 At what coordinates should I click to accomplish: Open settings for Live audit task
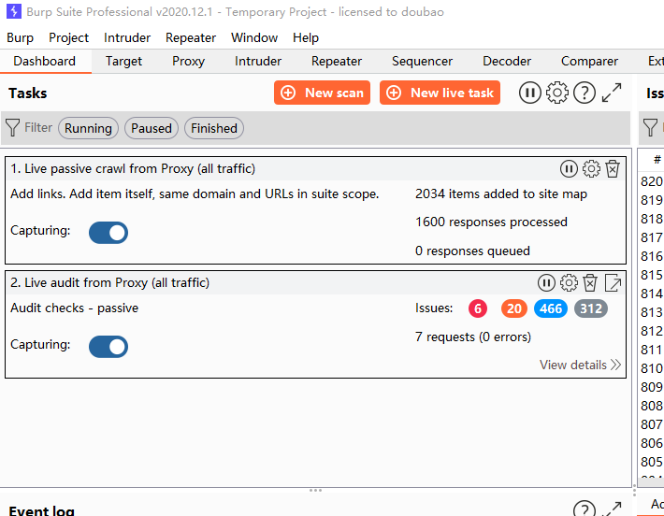click(569, 282)
